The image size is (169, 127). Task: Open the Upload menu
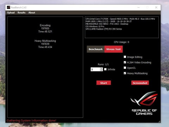(x=11, y=13)
